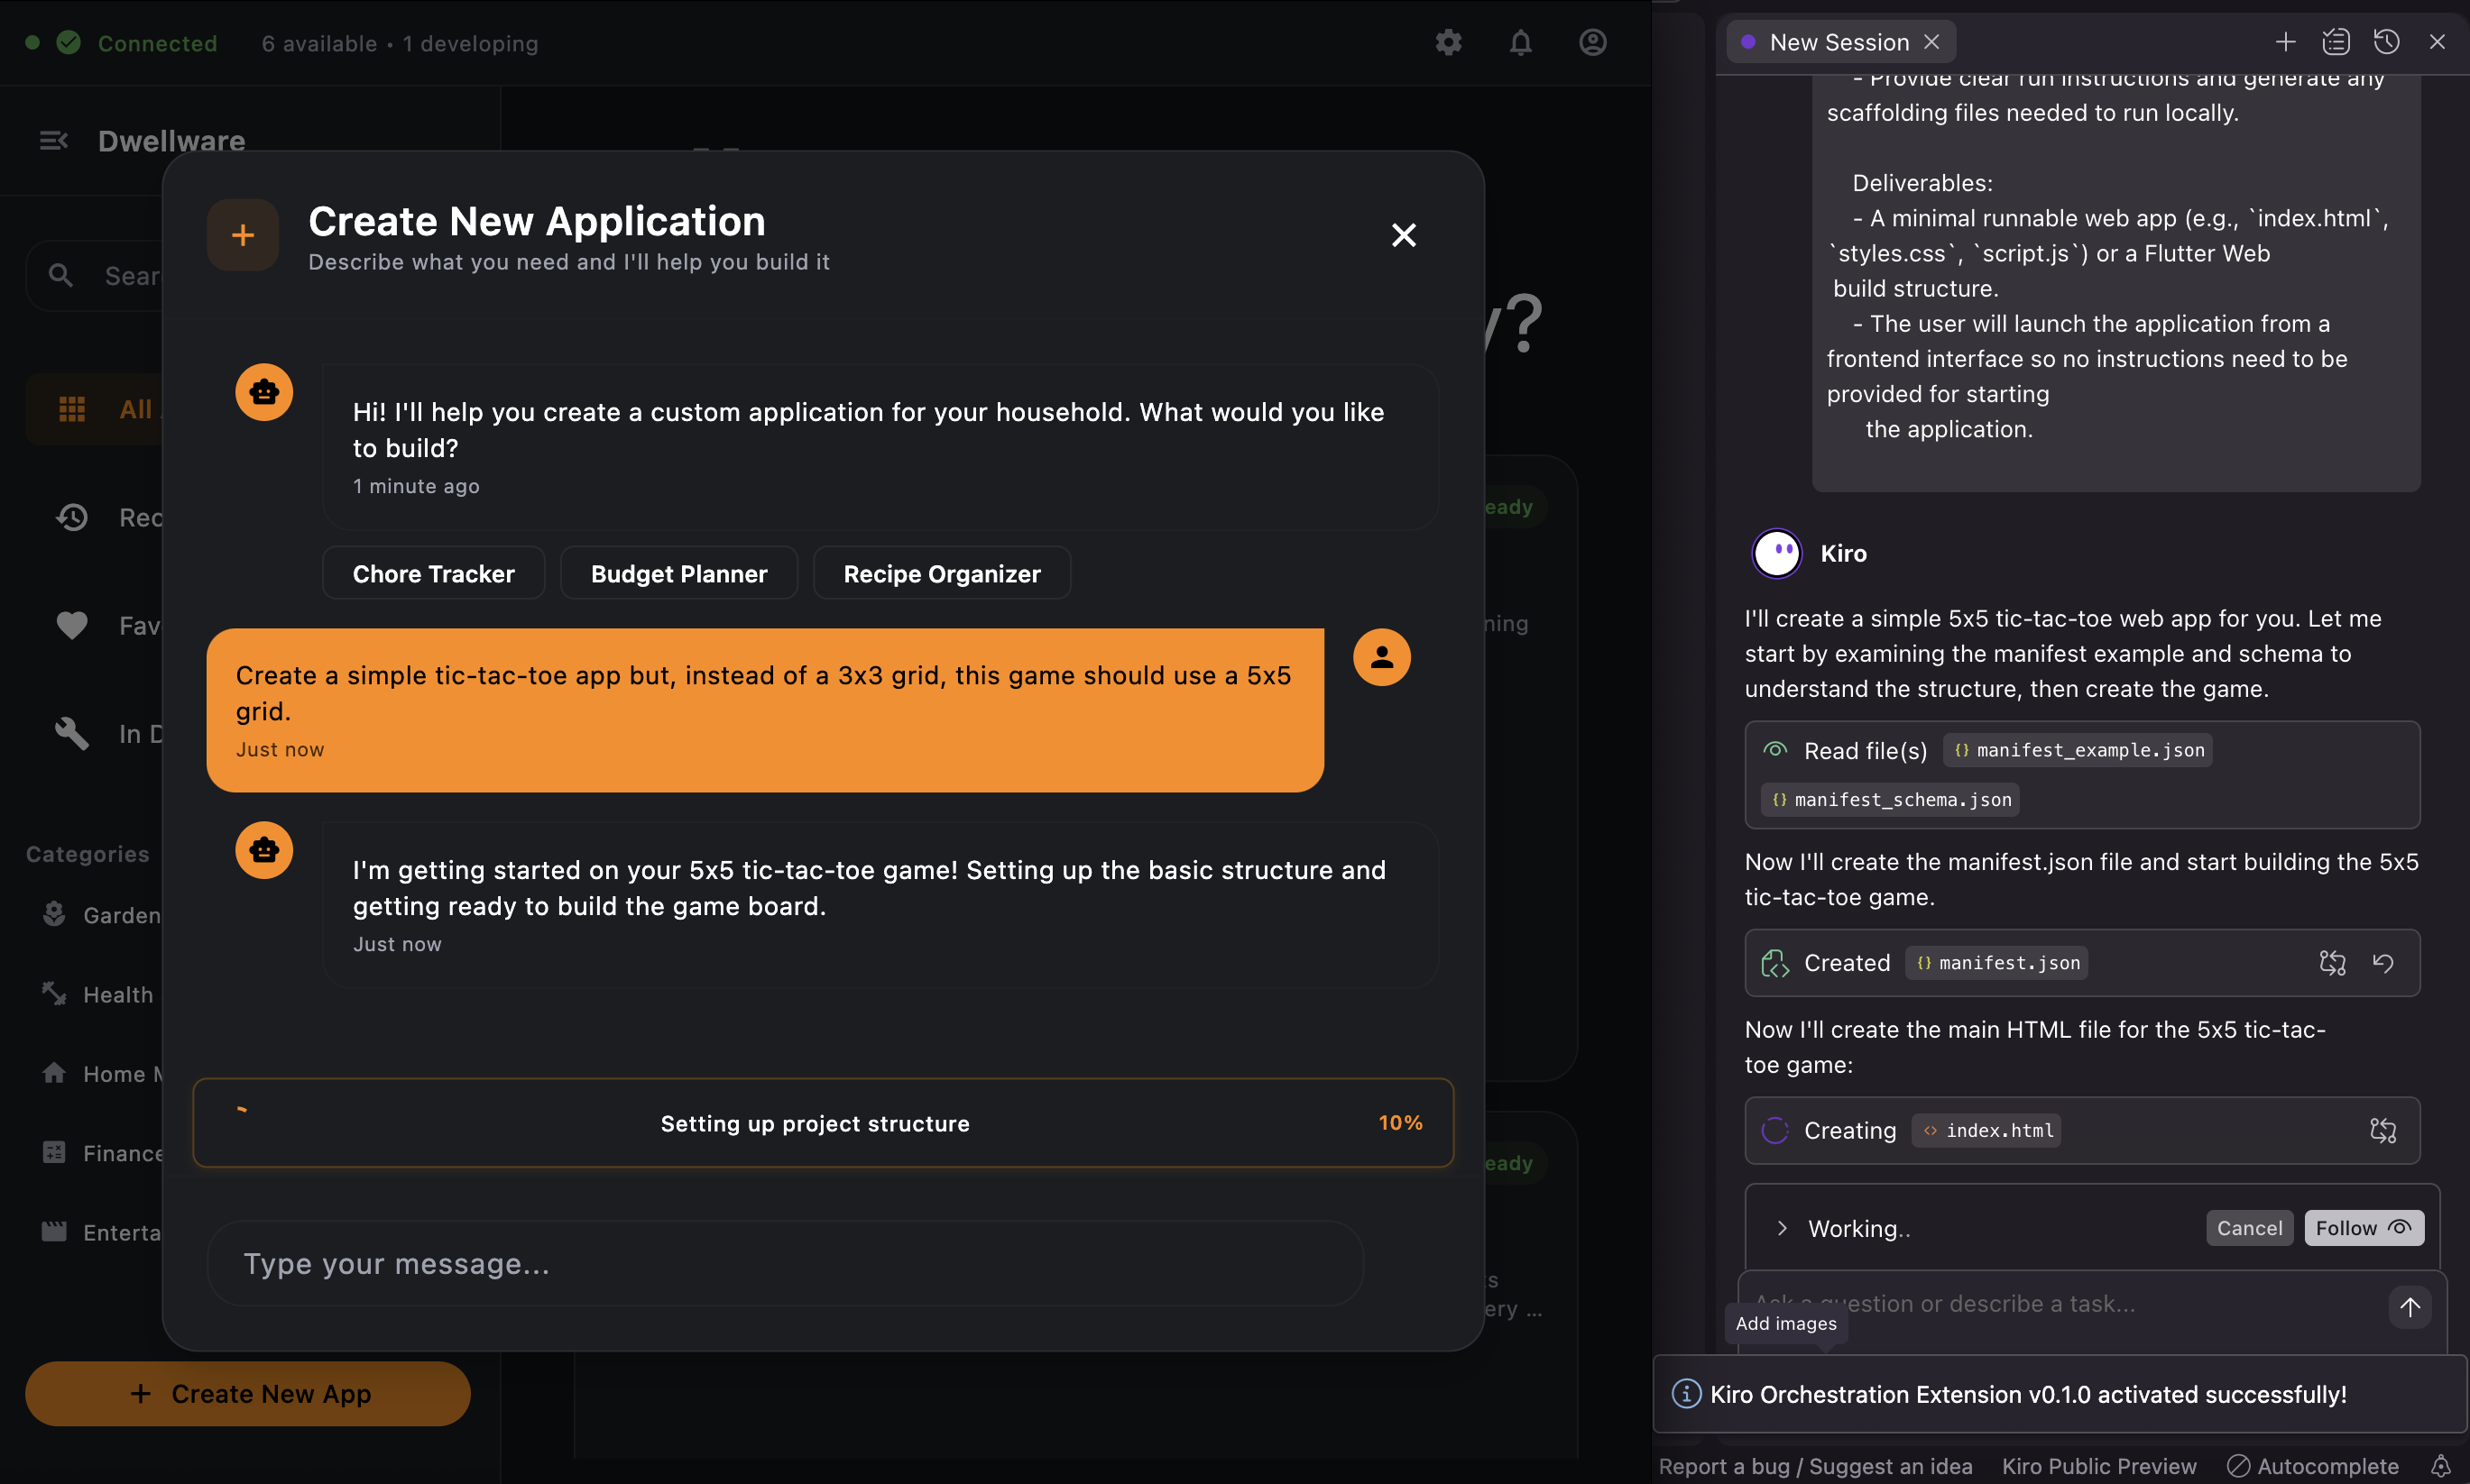Open the notifications bell

[1519, 43]
